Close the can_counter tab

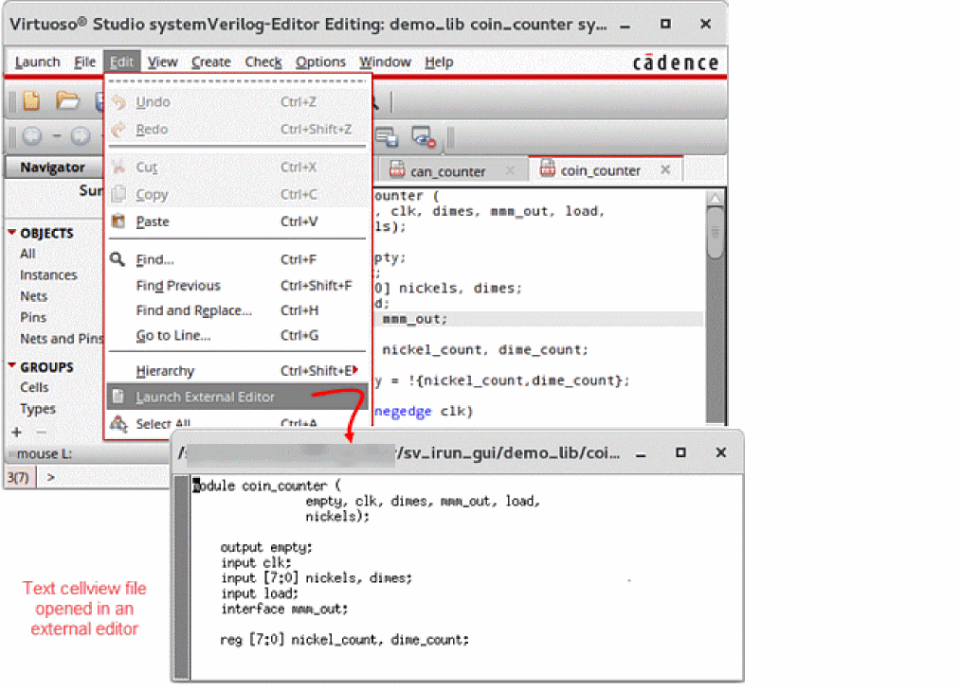pos(510,170)
